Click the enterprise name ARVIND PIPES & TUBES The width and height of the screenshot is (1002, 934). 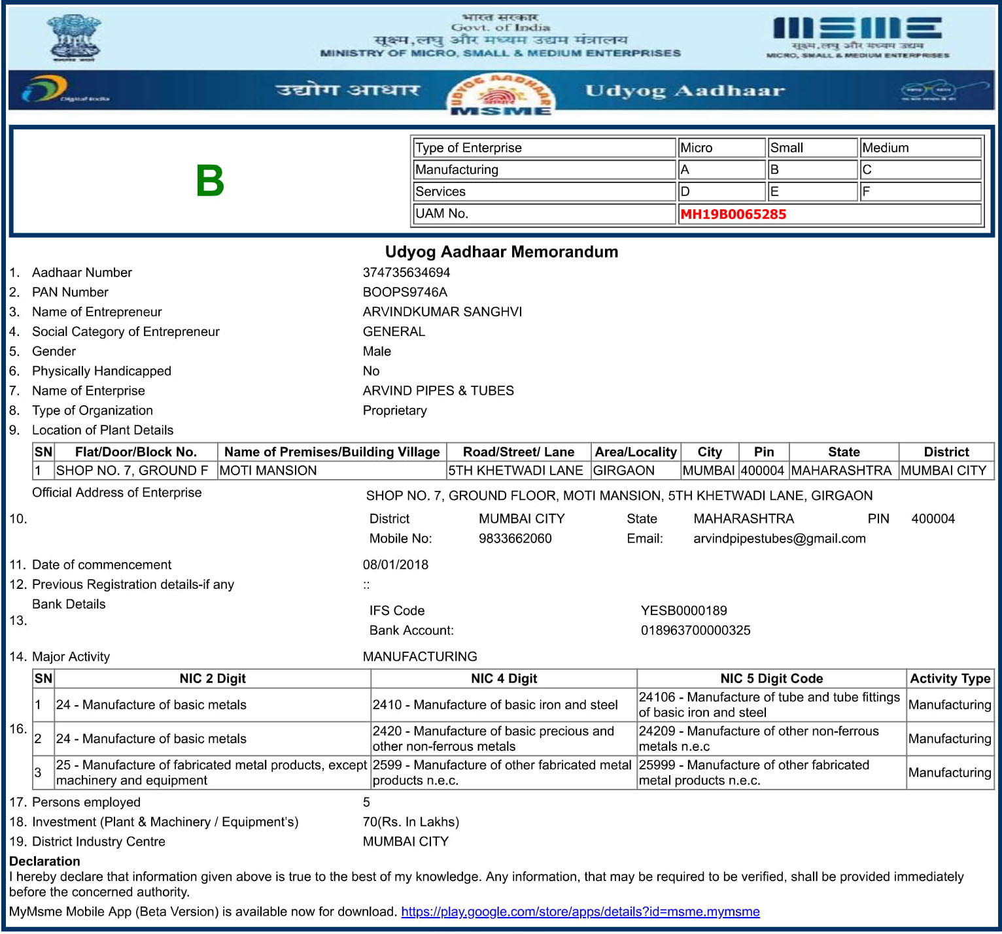pos(438,391)
